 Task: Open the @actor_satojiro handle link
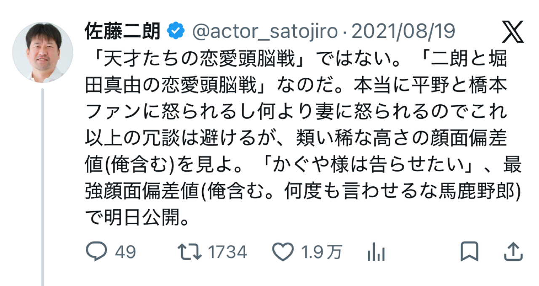[265, 31]
